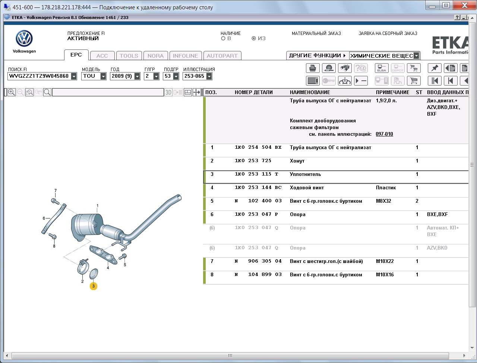Follow the 097-010 illustration link
Screen dimensions: 477x363
[384, 134]
